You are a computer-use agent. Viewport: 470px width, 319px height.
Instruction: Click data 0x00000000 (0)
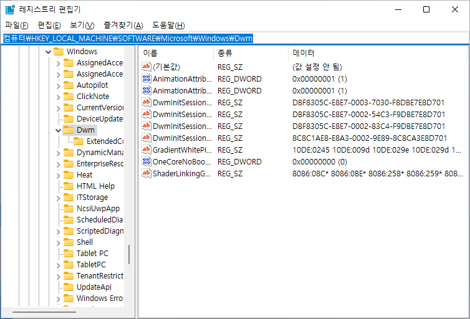tap(320, 162)
